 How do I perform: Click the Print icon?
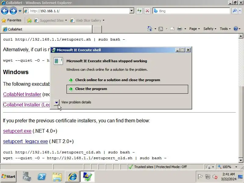pyautogui.click(x=180, y=29)
